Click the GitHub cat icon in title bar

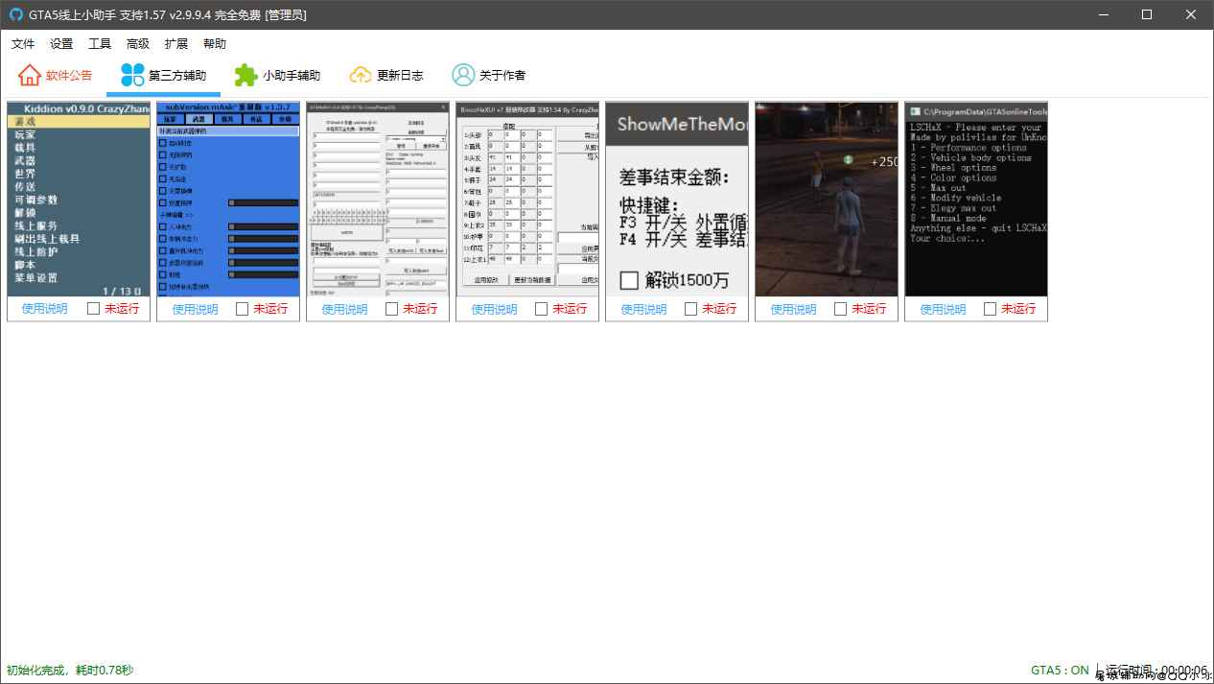point(16,14)
